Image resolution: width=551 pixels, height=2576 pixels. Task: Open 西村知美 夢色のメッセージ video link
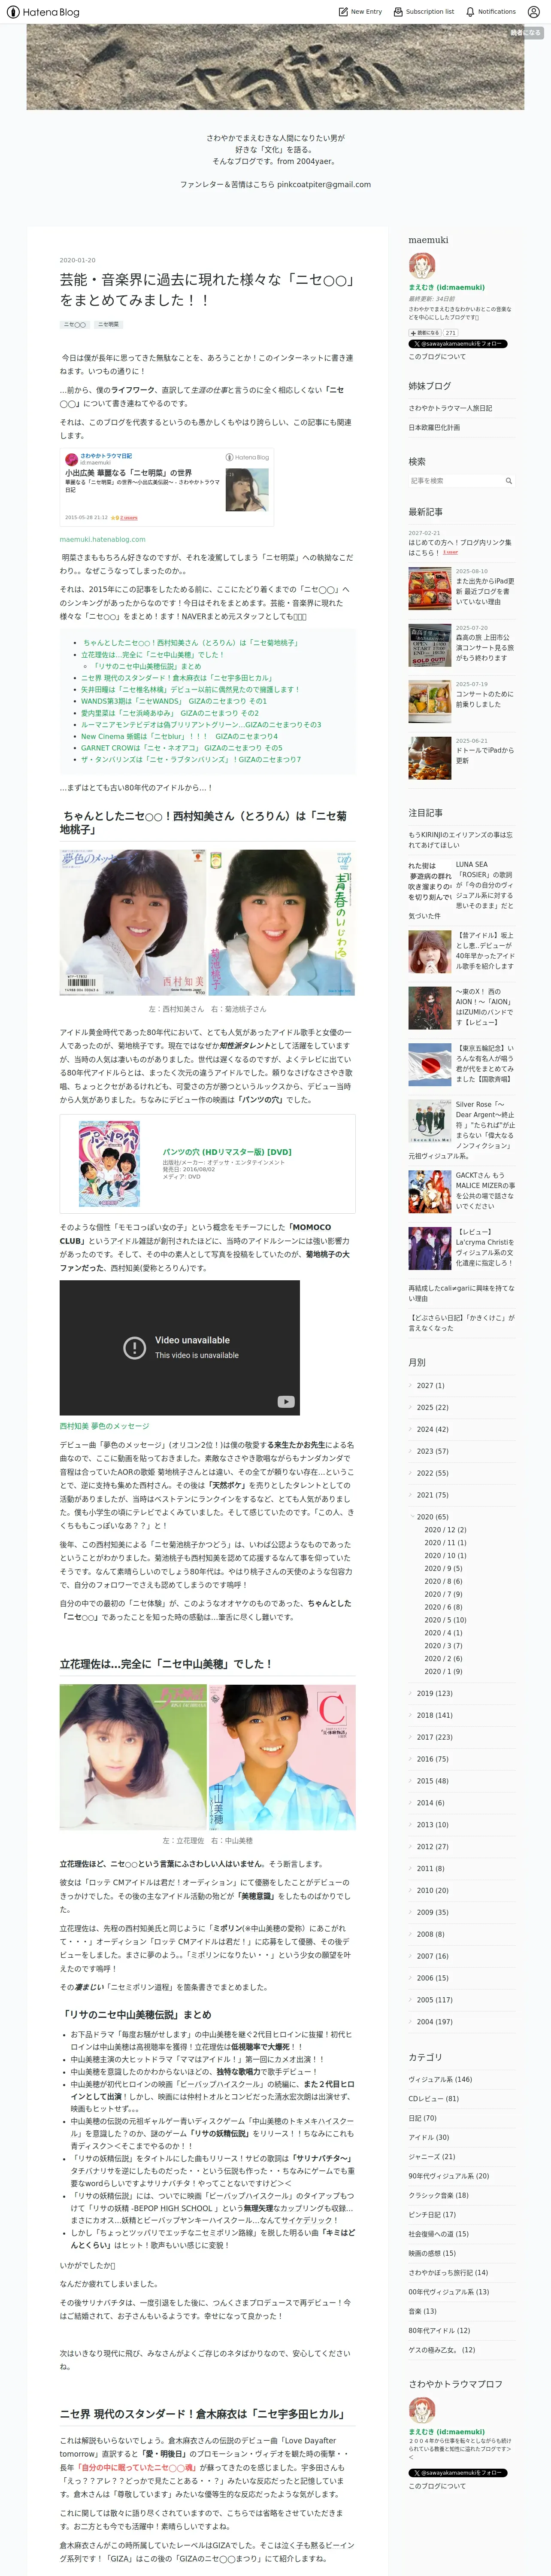tap(104, 1426)
